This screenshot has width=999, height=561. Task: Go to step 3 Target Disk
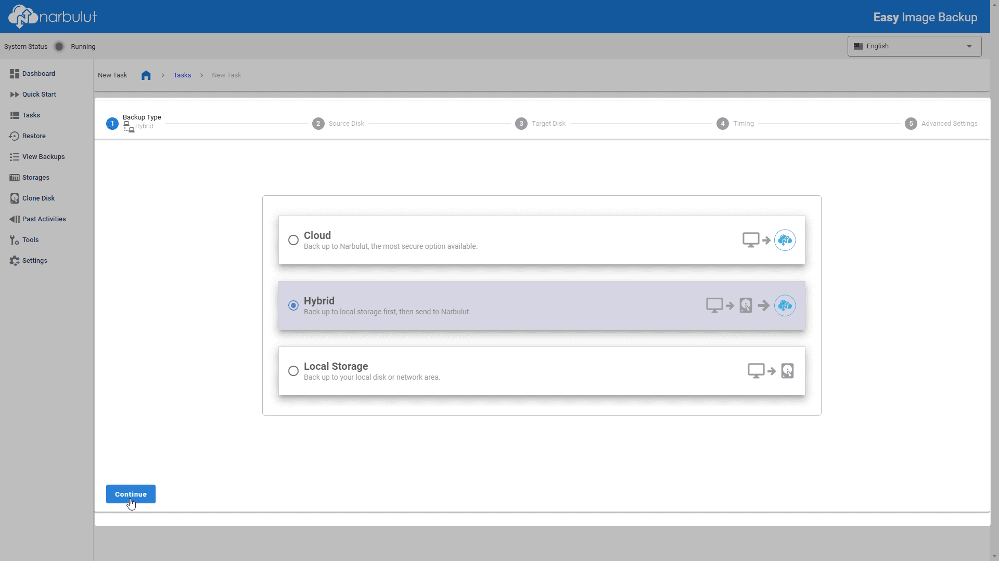pyautogui.click(x=540, y=124)
